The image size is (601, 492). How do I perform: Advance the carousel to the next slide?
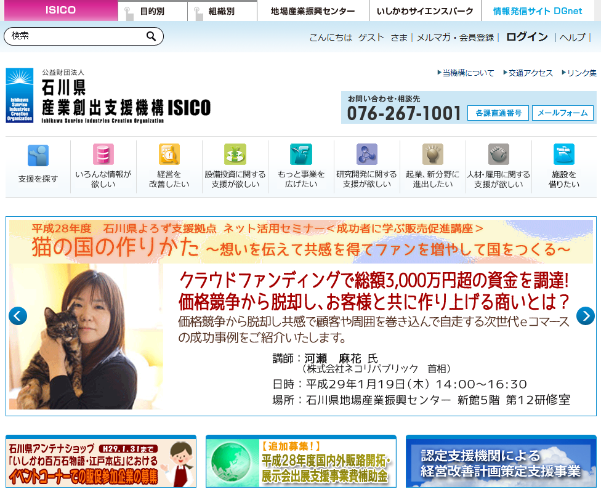pos(585,316)
